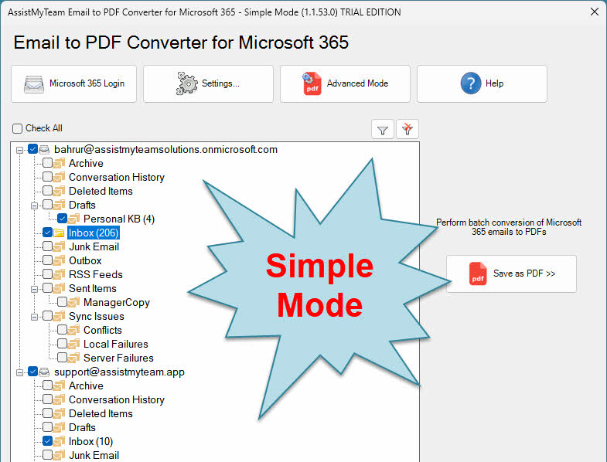This screenshot has height=462, width=607.
Task: Click the filter funnel icon
Action: tap(383, 130)
